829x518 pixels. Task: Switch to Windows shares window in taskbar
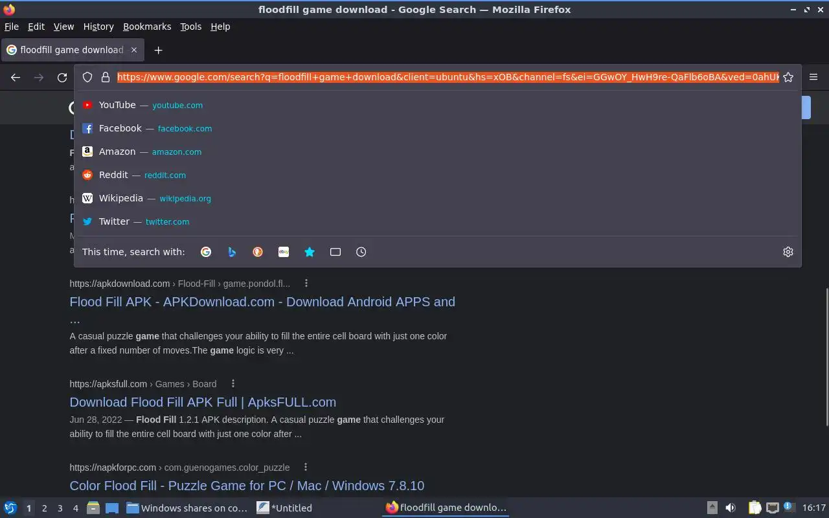pyautogui.click(x=187, y=508)
